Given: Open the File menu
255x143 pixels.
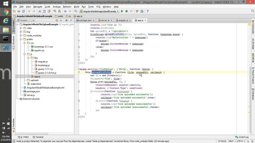Looking at the screenshot, I should pyautogui.click(x=15, y=7).
